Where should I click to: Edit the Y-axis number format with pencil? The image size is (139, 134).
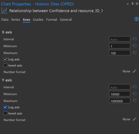pos(134,119)
